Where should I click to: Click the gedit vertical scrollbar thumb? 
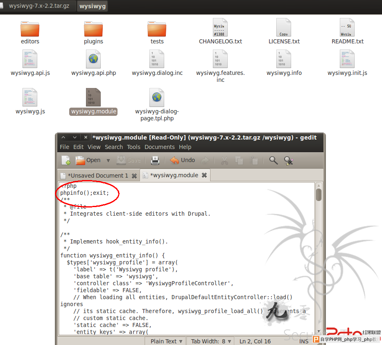(x=319, y=195)
